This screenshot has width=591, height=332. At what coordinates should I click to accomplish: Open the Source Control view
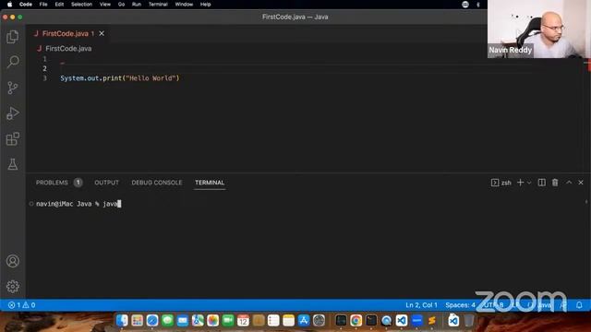click(12, 88)
